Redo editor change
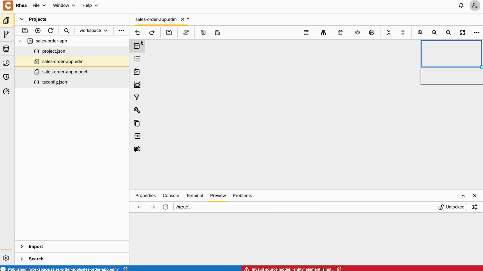483x271 pixels. [152, 32]
